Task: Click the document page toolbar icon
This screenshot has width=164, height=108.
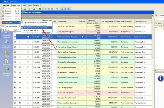Action: point(29,9)
